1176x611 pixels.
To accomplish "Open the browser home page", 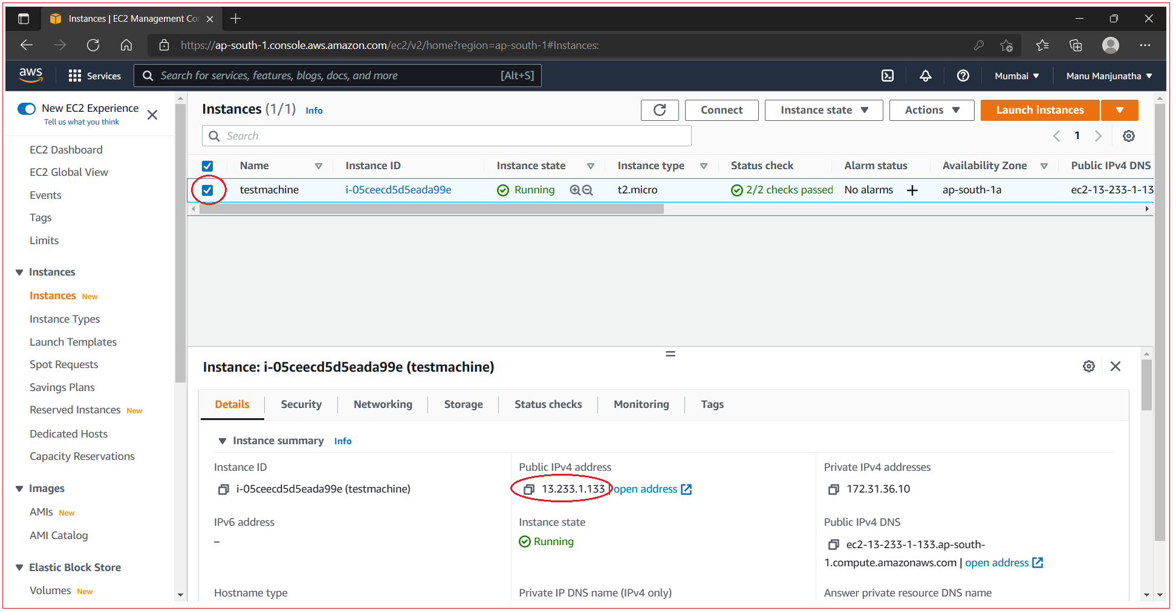I will (x=126, y=45).
